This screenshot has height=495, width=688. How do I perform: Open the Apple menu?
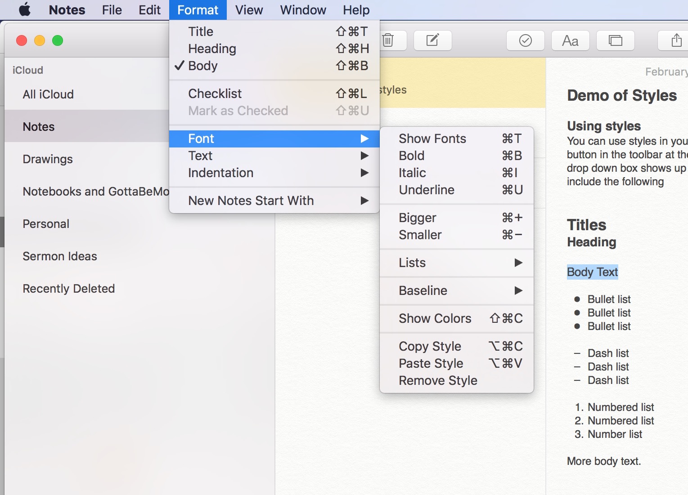[x=25, y=9]
